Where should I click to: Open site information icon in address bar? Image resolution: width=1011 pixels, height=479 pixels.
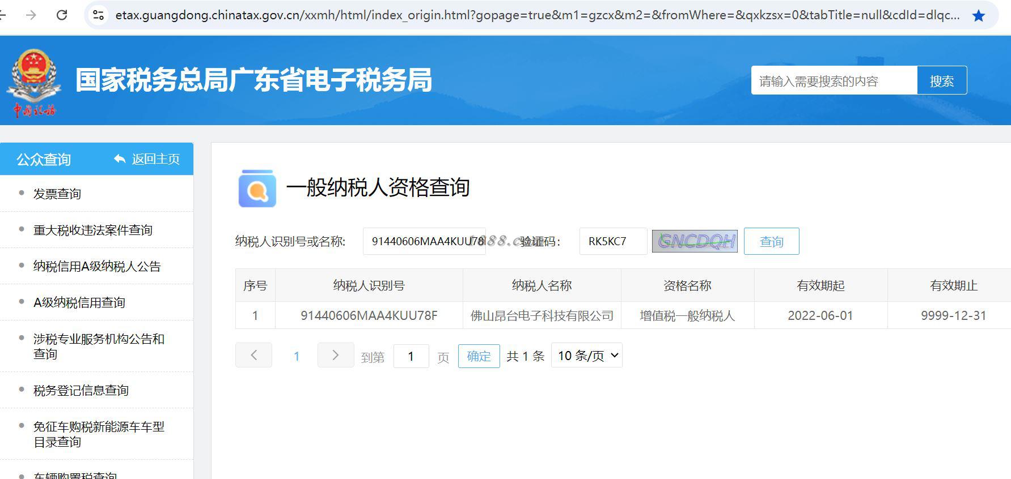pyautogui.click(x=98, y=15)
